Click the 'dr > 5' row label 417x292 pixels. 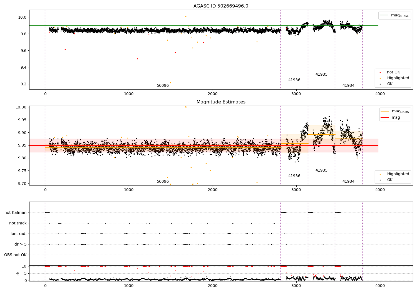(21, 244)
